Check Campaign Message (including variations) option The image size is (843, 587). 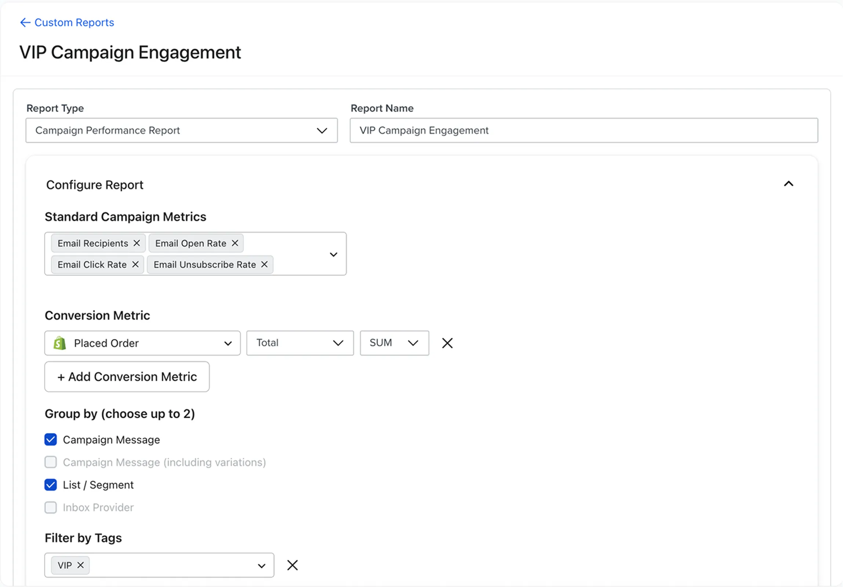coord(51,463)
